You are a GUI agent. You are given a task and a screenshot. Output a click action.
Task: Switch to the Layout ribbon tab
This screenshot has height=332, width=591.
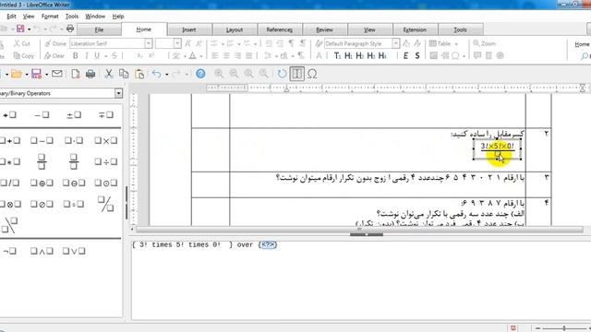click(x=235, y=30)
